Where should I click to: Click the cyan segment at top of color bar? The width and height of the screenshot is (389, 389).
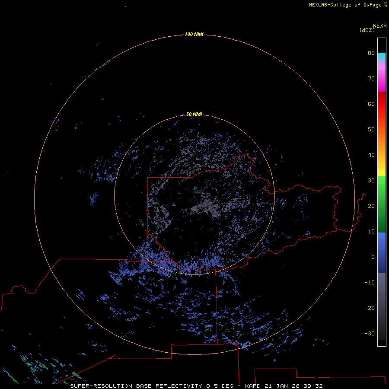pos(382,56)
